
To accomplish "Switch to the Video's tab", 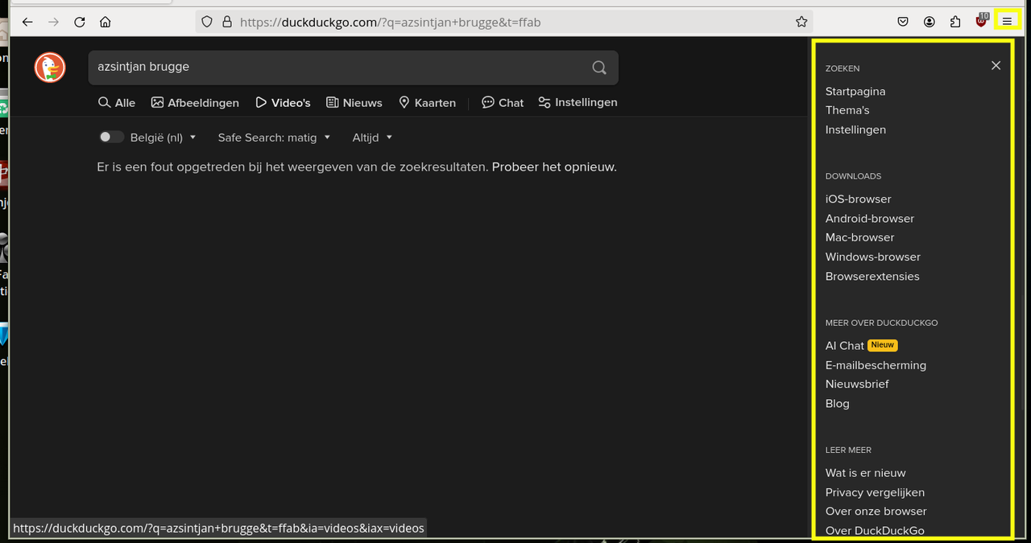I will click(283, 103).
